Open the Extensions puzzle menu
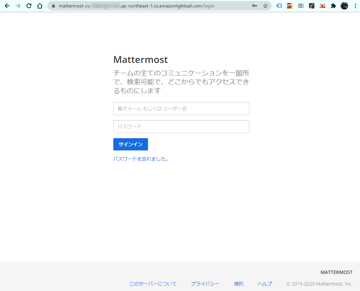Viewport: 360px width, 291px height. (333, 6)
